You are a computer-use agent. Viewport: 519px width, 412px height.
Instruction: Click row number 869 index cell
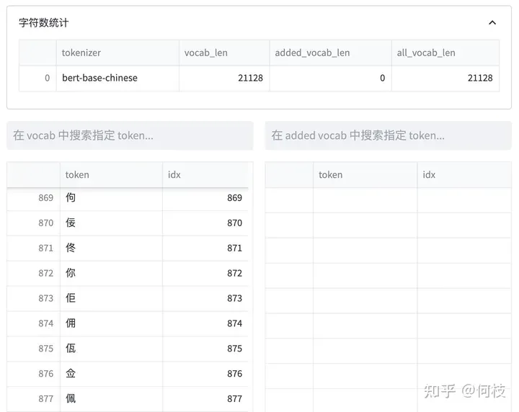click(33, 198)
